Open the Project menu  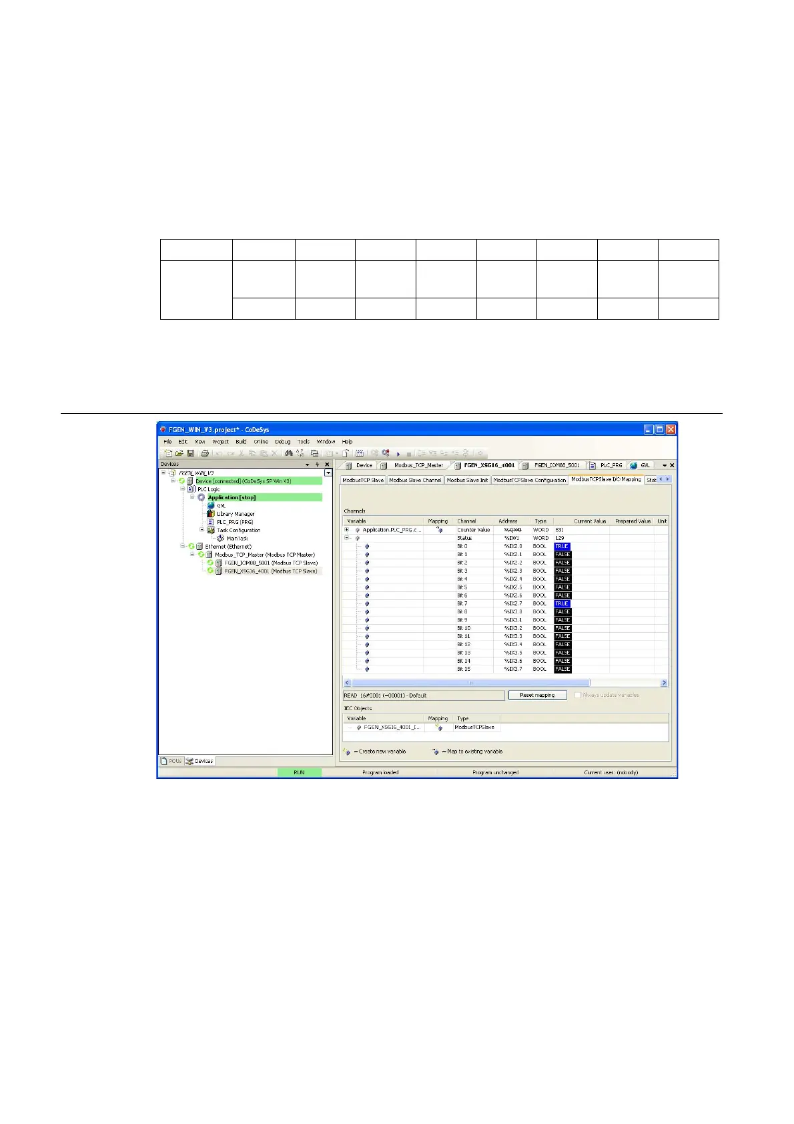pyautogui.click(x=220, y=442)
